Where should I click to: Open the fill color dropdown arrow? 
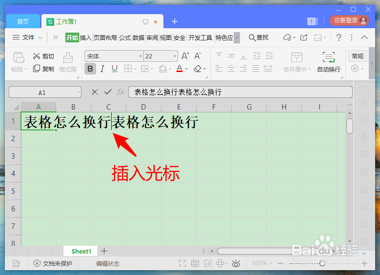[x=170, y=69]
